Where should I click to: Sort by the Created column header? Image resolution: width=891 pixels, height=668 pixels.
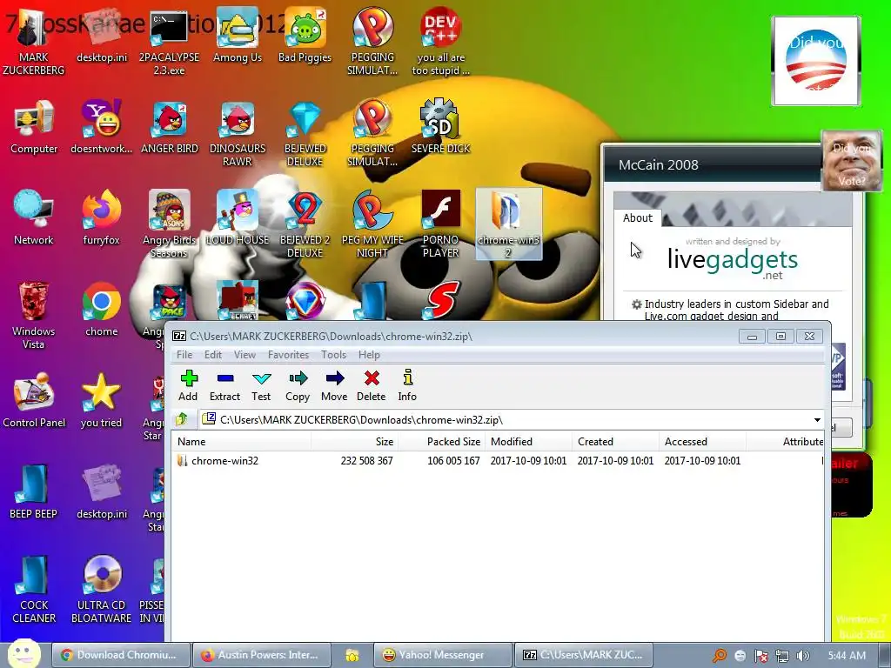click(x=615, y=441)
